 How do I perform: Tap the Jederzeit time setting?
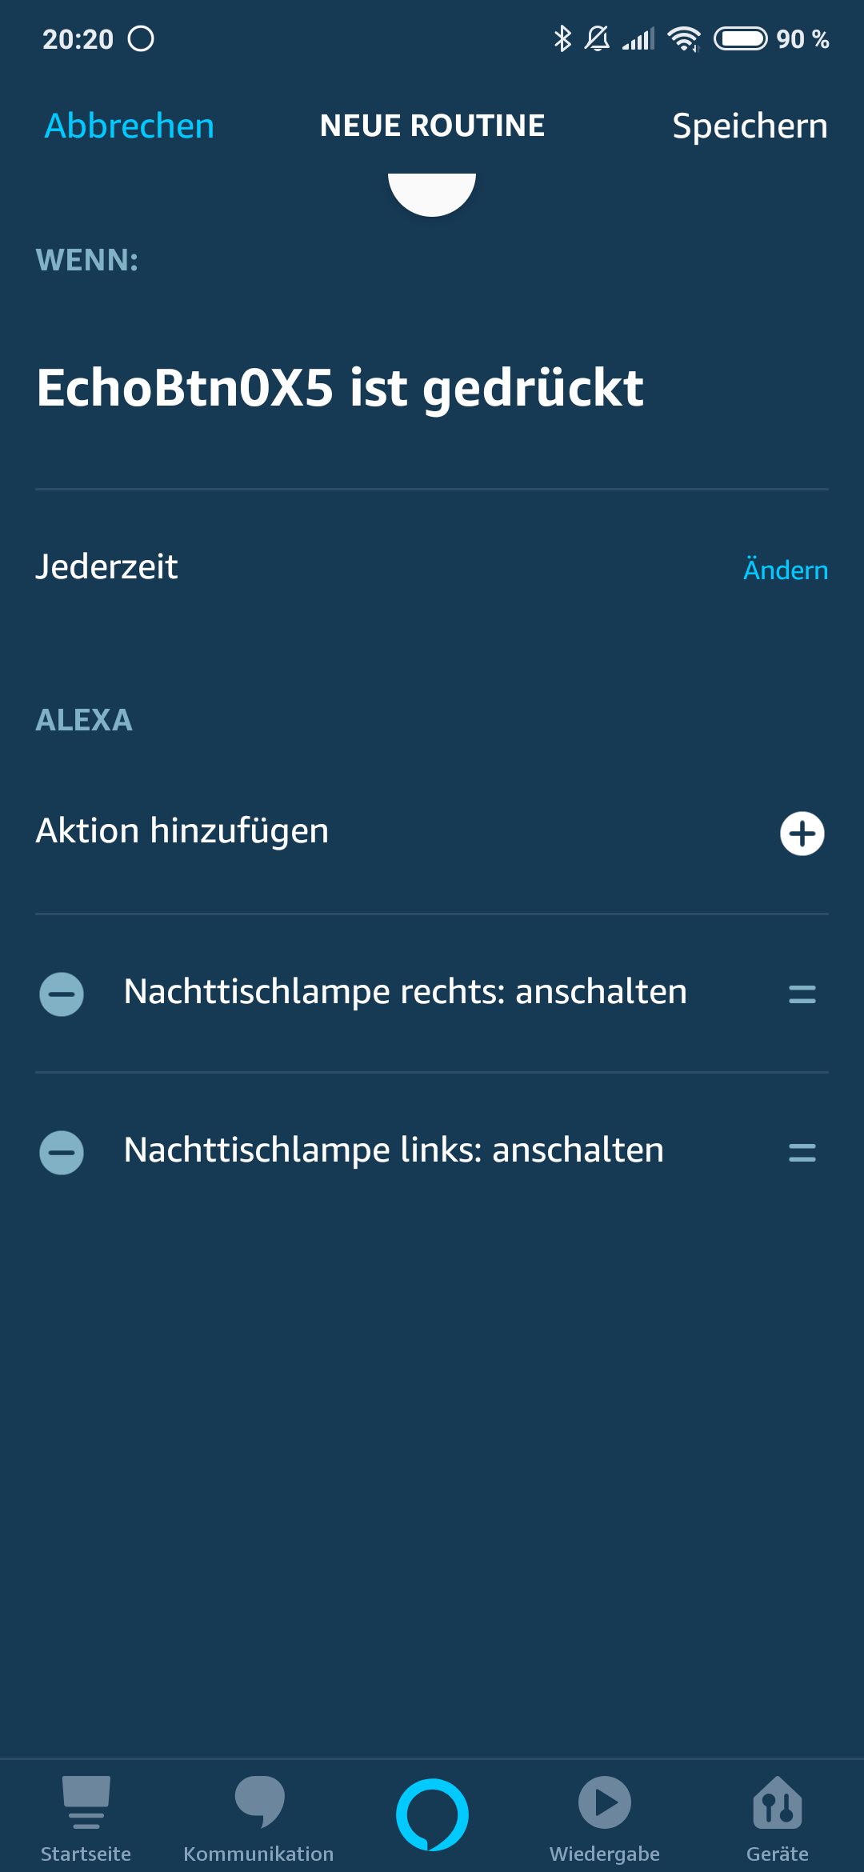[107, 566]
